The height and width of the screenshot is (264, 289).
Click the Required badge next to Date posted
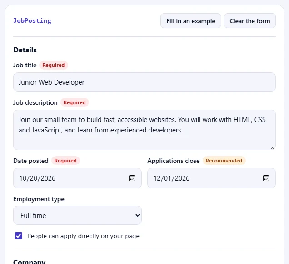tap(65, 161)
